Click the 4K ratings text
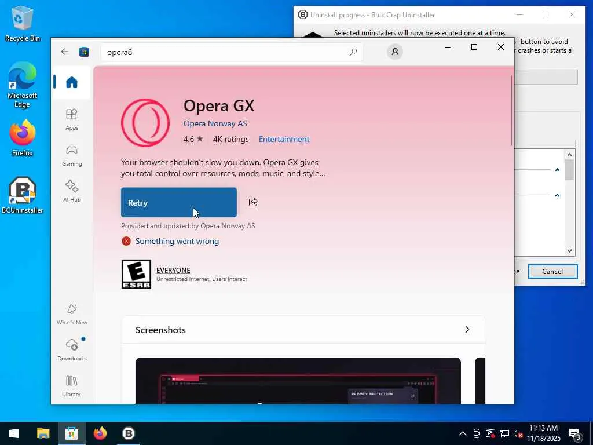This screenshot has width=593, height=445. pyautogui.click(x=230, y=139)
